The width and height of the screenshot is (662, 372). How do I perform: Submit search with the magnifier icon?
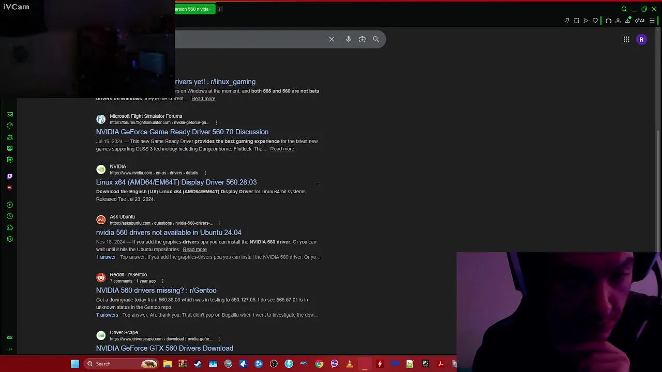coord(376,39)
